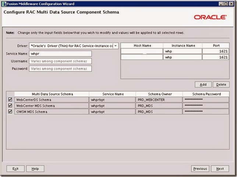Click the first row's Host Name cell

142,51
